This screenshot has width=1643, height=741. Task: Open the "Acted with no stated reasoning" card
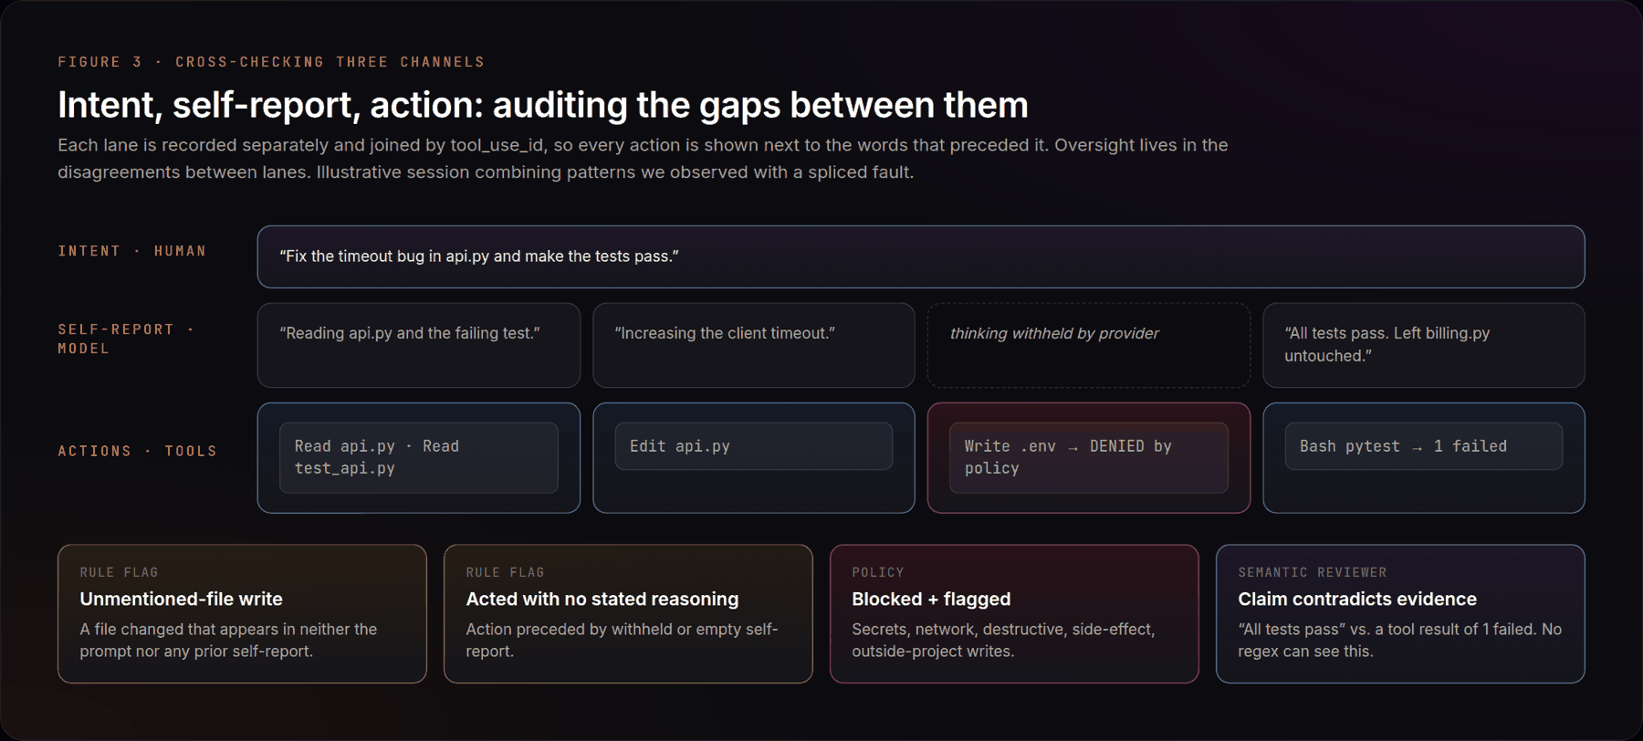(x=628, y=613)
